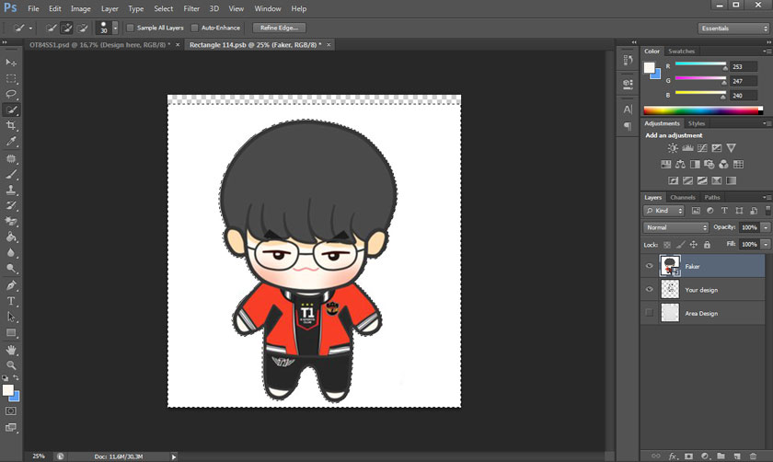The image size is (773, 462).
Task: Hide the Faker layer visibility eye
Action: click(x=650, y=266)
